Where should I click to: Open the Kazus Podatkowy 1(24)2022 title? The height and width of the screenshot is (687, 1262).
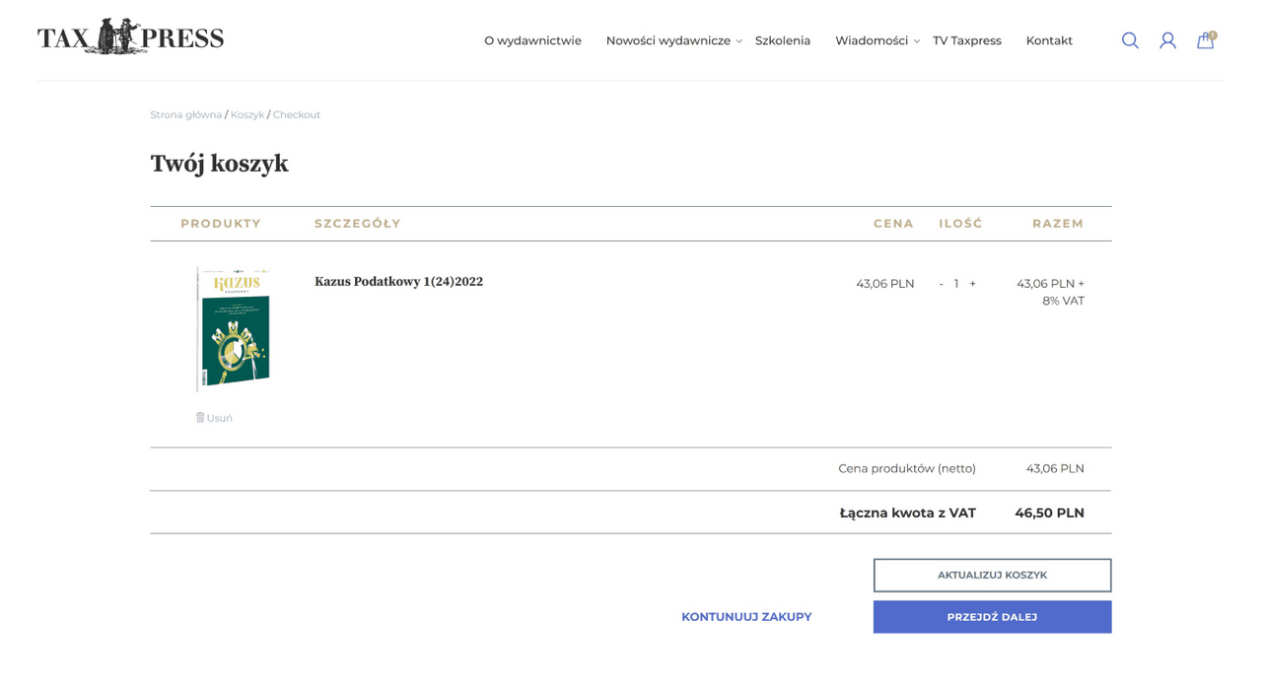(x=398, y=282)
